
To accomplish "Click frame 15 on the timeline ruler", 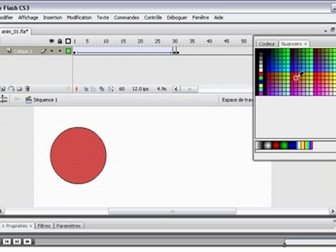I will (x=123, y=41).
